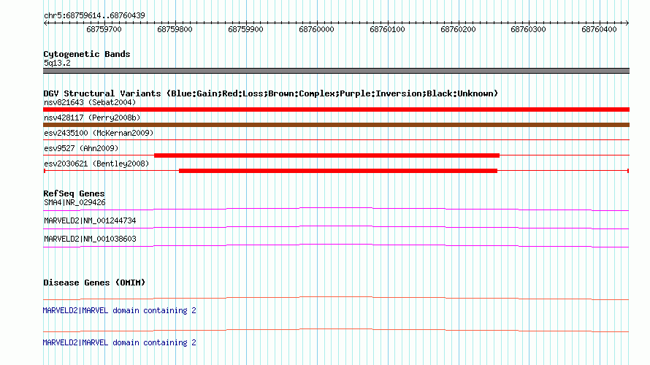650x365 pixels.
Task: Click the 68759800 ruler coordinate
Action: (175, 29)
